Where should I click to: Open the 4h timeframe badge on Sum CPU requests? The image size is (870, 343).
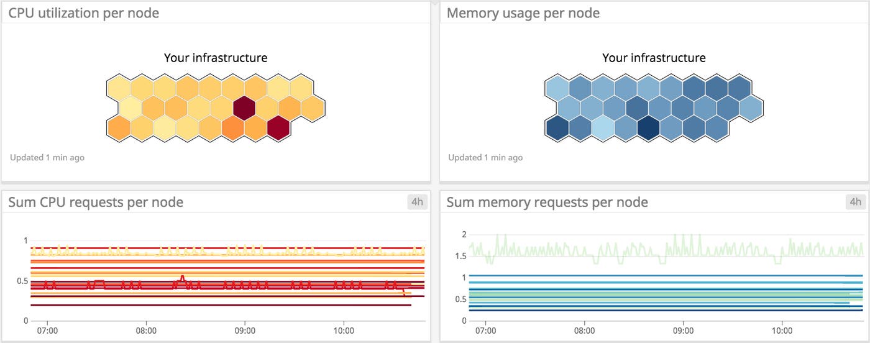point(418,202)
